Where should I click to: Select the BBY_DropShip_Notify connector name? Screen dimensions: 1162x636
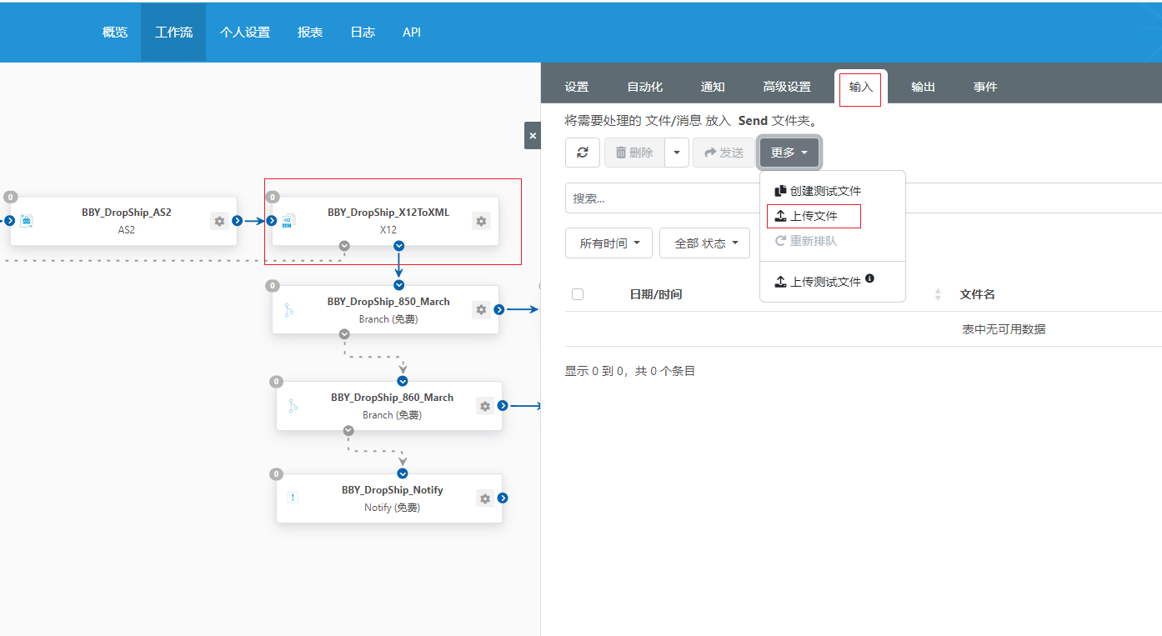pos(393,490)
